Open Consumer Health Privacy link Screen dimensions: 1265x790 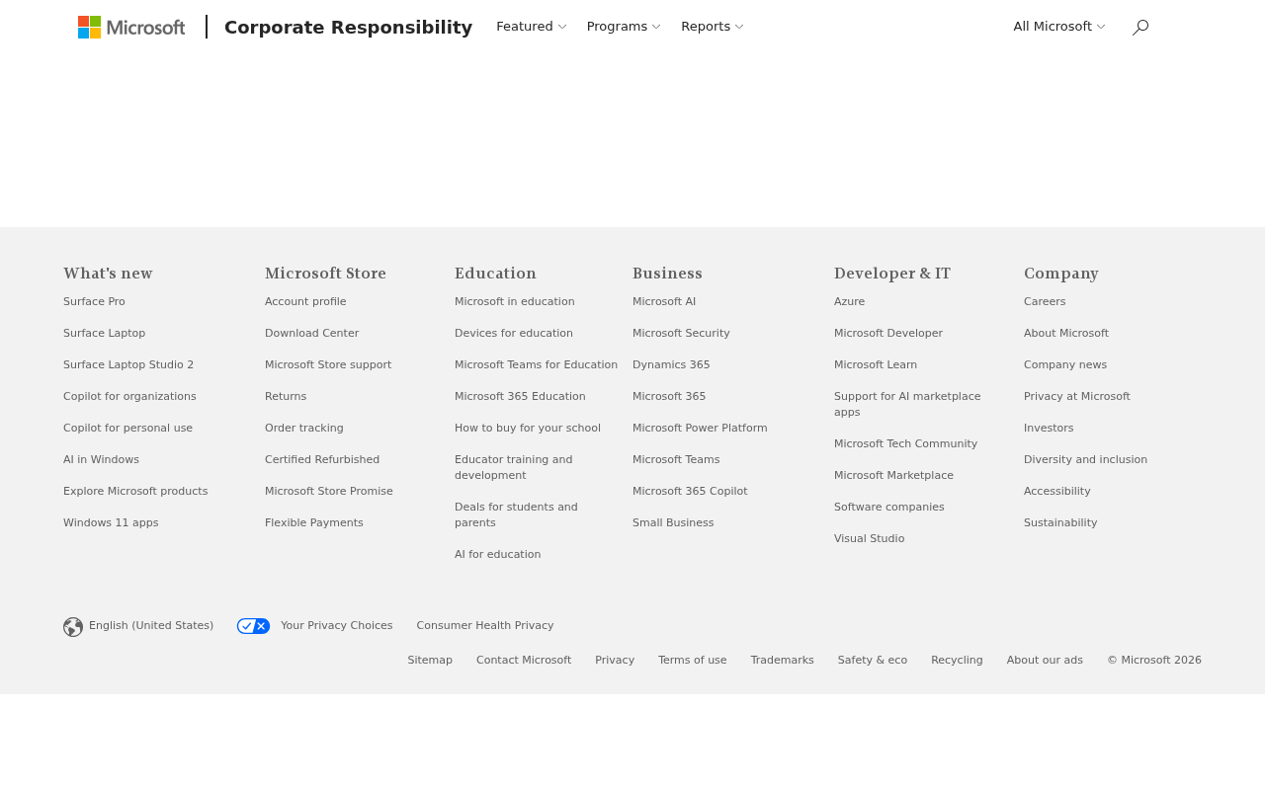pyautogui.click(x=485, y=626)
